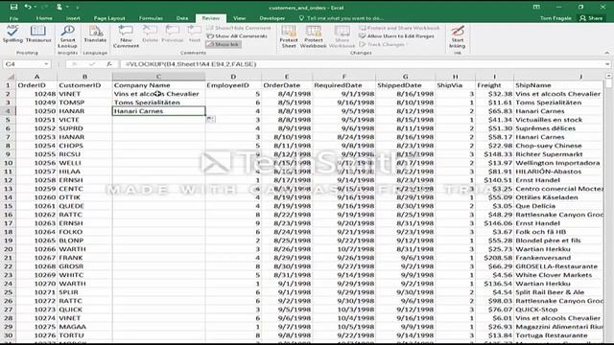Click Protect Sheet
614x345 pixels.
(x=289, y=36)
